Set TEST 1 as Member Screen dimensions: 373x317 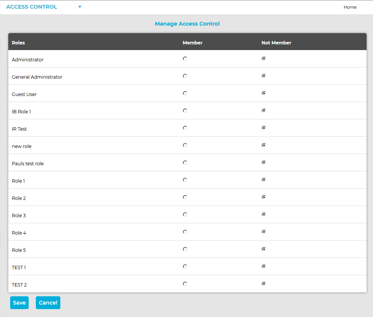pos(185,267)
